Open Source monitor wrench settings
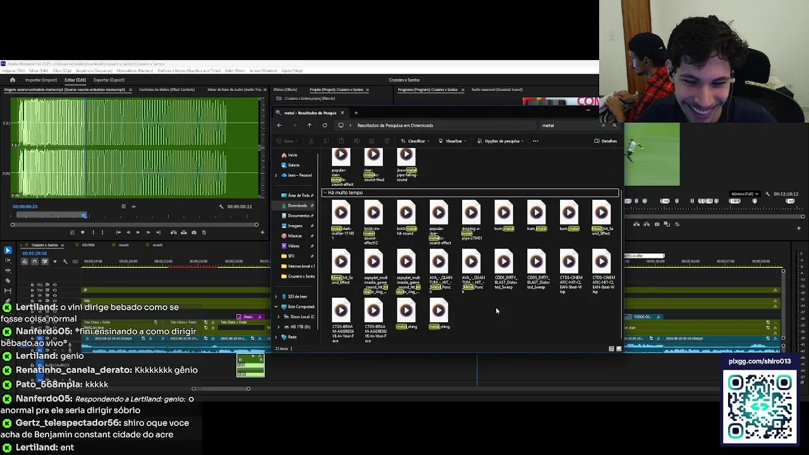The width and height of the screenshot is (809, 455). coord(221,207)
